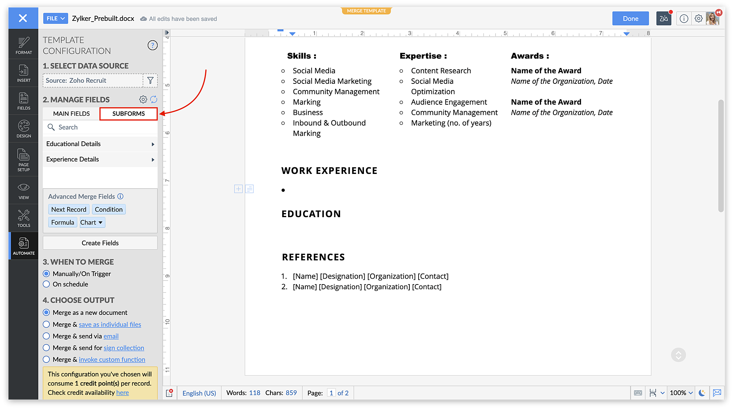Open the 'sign collection' link
733x409 pixels.
(x=124, y=348)
